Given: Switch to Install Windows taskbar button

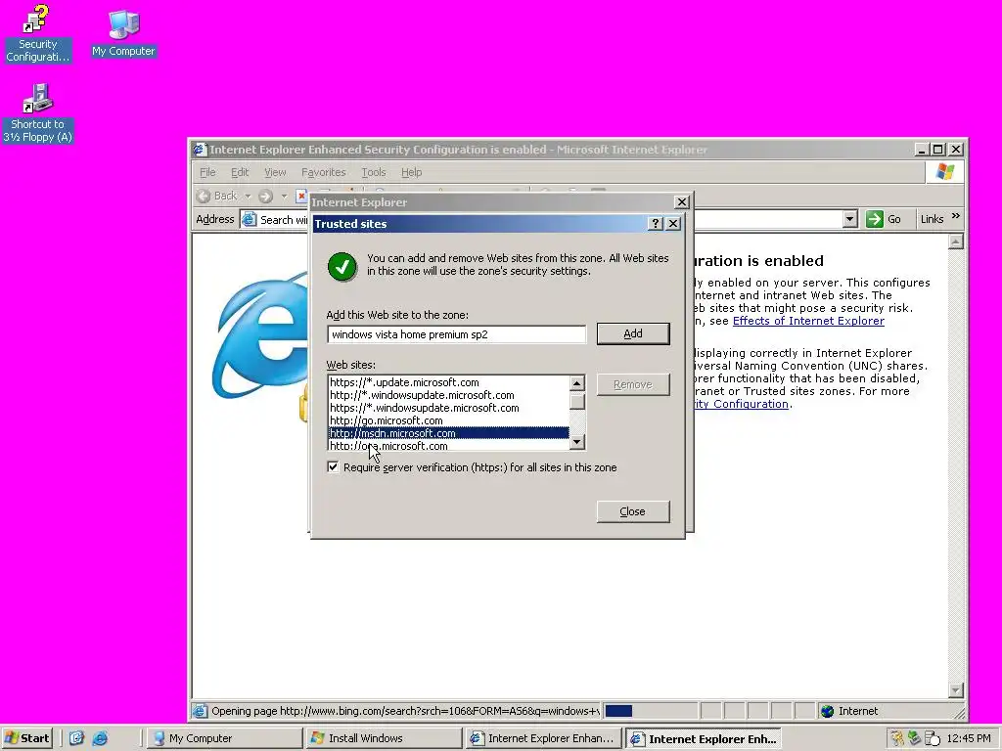Looking at the screenshot, I should (x=384, y=738).
